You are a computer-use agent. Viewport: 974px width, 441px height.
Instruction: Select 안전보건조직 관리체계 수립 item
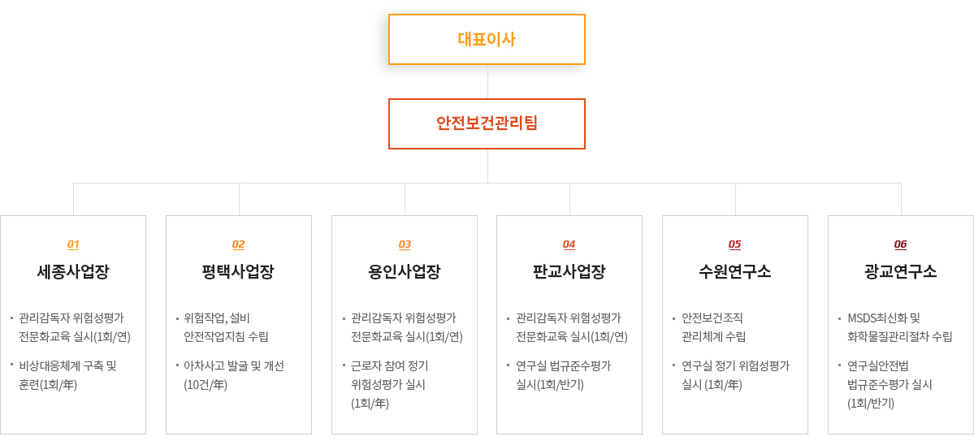[713, 327]
